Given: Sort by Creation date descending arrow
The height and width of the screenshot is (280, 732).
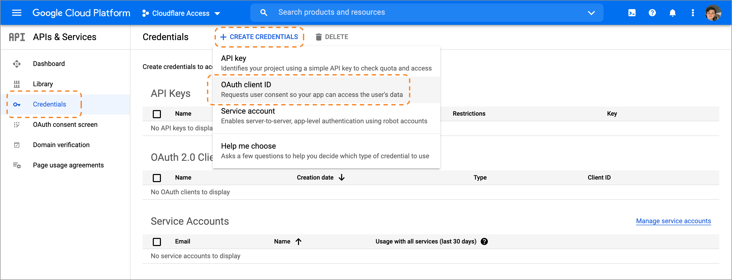Looking at the screenshot, I should (341, 177).
